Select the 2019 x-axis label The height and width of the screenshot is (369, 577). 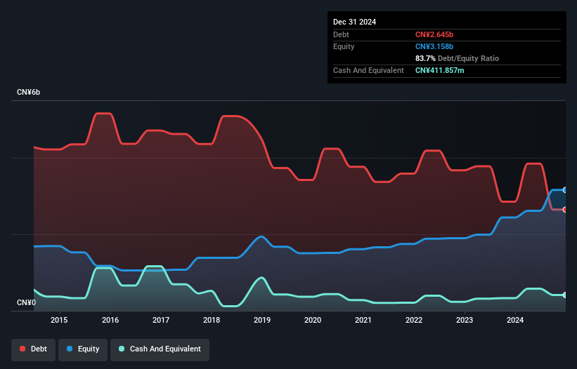point(262,320)
